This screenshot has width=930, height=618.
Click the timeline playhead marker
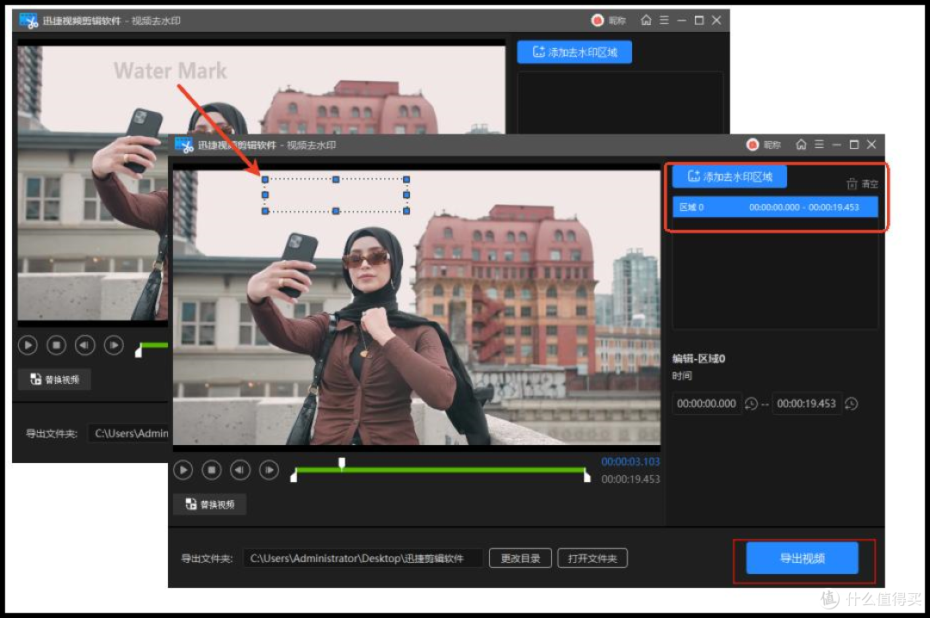[342, 462]
